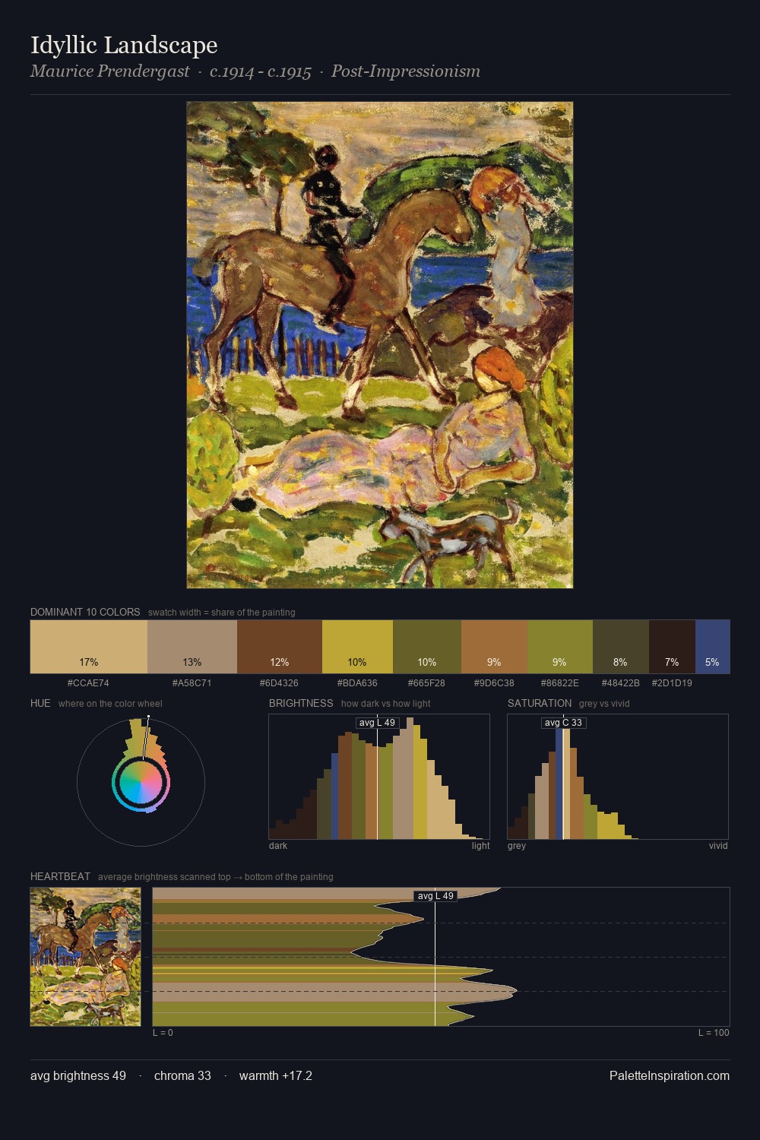Click the 'BRIGHTNESS' section heading
760x1140 pixels.
coord(301,704)
